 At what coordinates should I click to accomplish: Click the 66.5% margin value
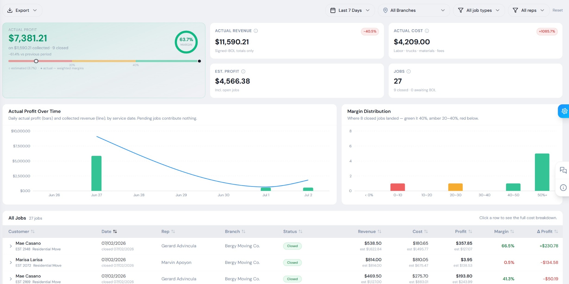(508, 246)
